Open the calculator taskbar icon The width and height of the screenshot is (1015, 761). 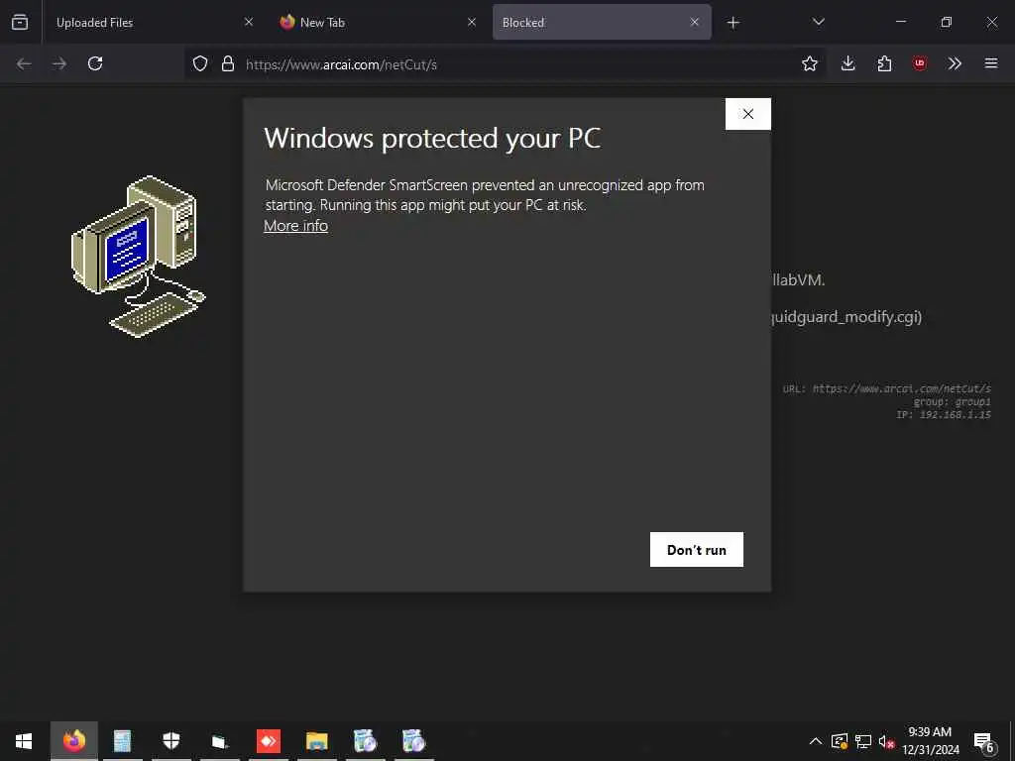(122, 741)
